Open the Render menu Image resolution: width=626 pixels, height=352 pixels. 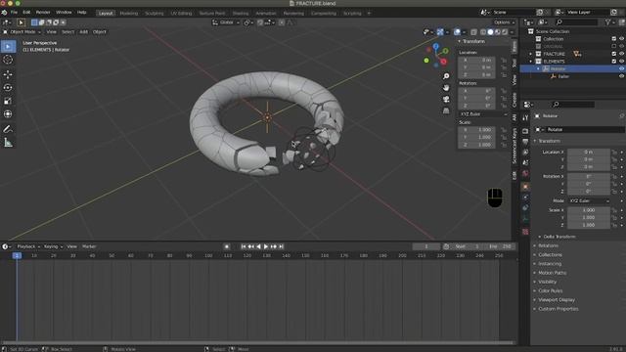[x=43, y=13]
